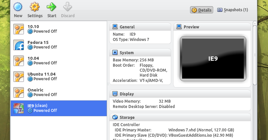Image resolution: width=268 pixels, height=140 pixels.
Task: Open the Snapshots (1) view
Action: [x=233, y=10]
